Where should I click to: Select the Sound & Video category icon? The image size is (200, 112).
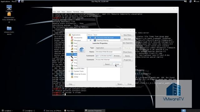[72, 68]
